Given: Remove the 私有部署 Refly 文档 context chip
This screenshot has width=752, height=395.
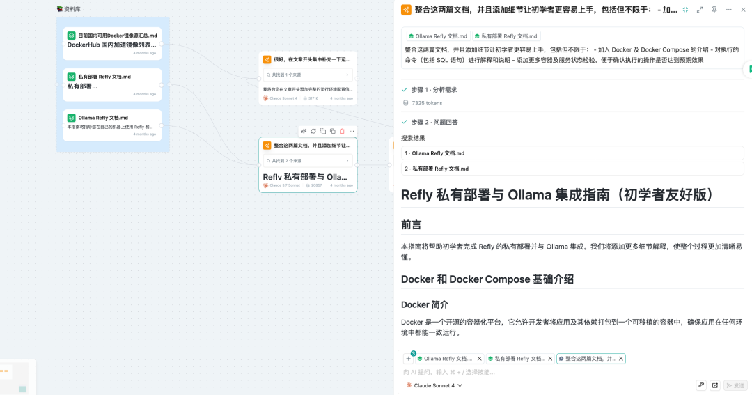Looking at the screenshot, I should pyautogui.click(x=550, y=359).
